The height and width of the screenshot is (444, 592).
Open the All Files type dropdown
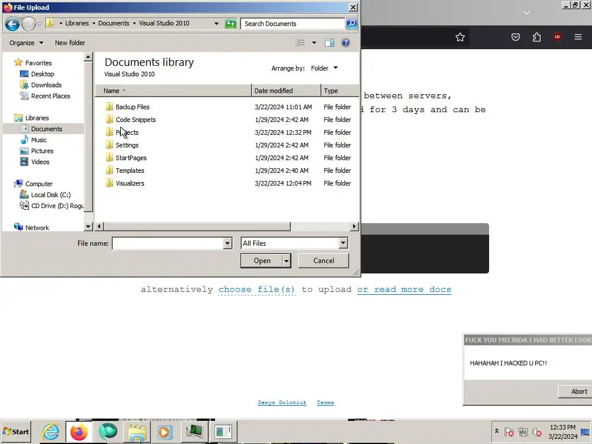point(343,243)
